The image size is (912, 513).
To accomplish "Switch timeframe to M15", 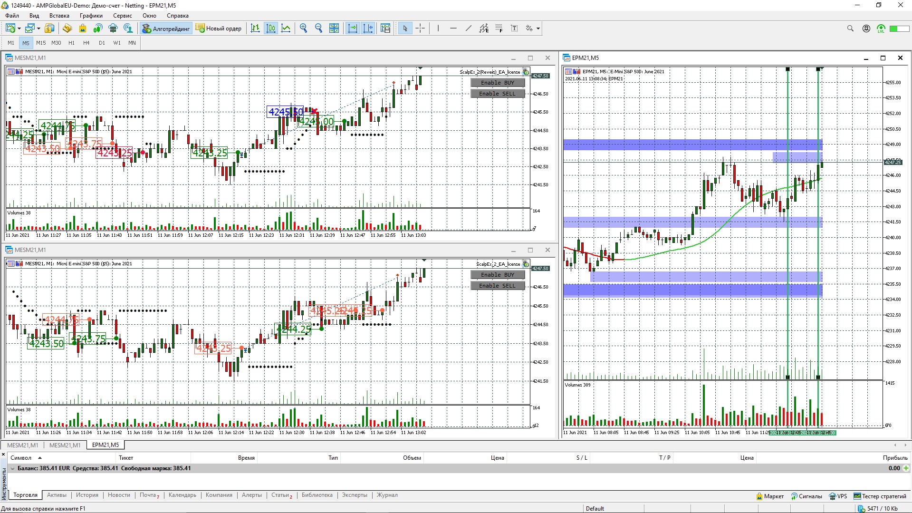I will coord(41,43).
